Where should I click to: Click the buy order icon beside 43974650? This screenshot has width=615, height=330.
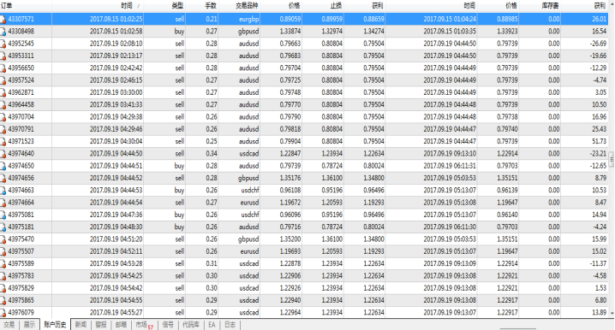[x=3, y=166]
